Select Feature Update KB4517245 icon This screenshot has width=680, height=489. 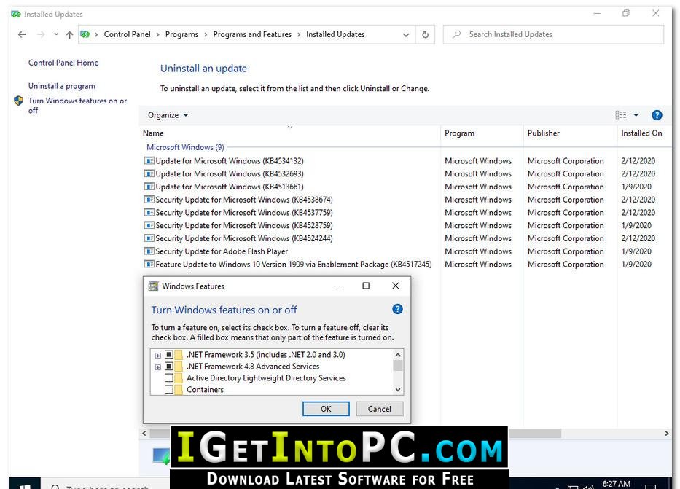(149, 265)
